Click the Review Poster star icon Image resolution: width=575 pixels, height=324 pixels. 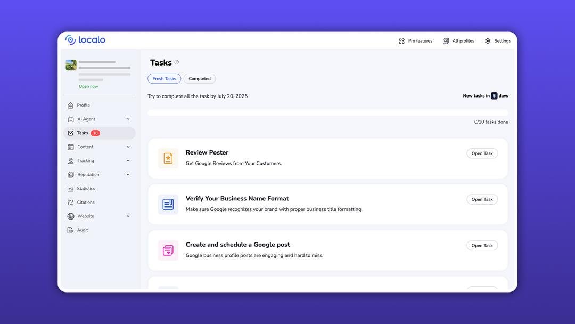pos(168,158)
